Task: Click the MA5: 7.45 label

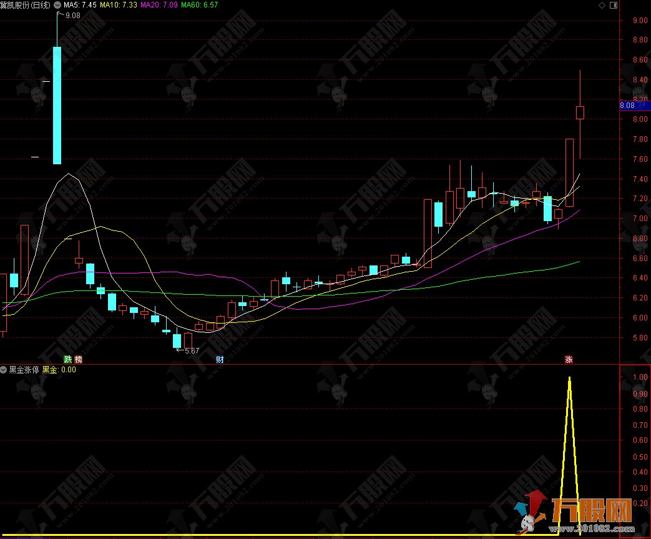Action: (80, 5)
